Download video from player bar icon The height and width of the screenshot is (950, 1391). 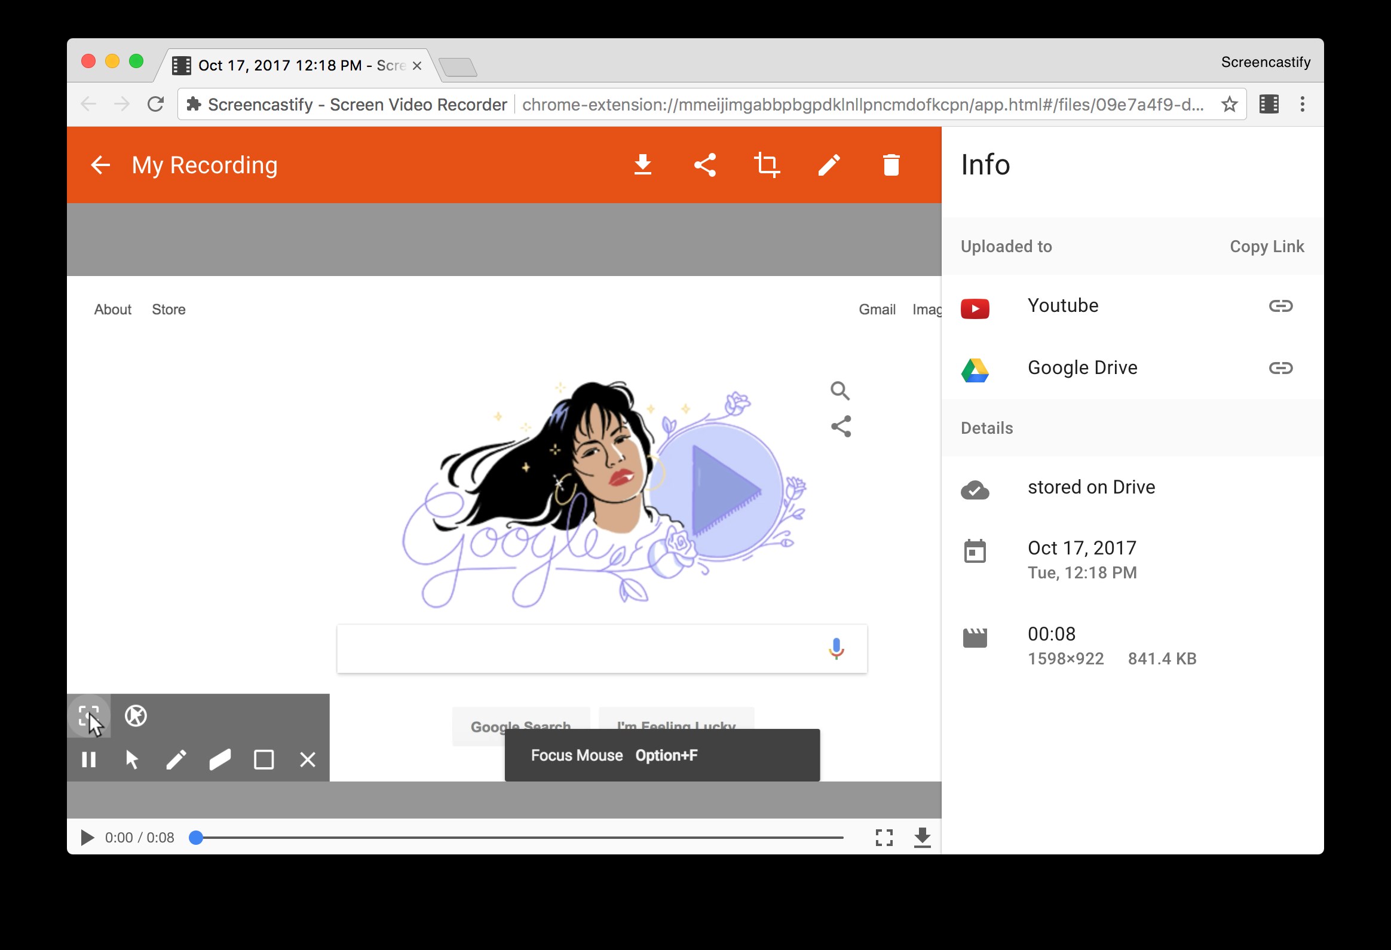pyautogui.click(x=923, y=838)
